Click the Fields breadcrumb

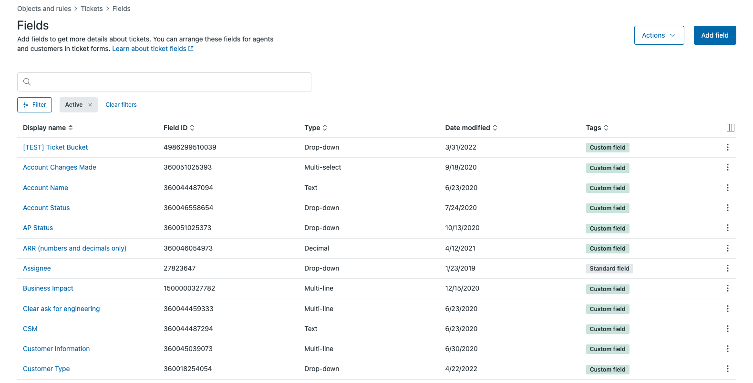(121, 9)
